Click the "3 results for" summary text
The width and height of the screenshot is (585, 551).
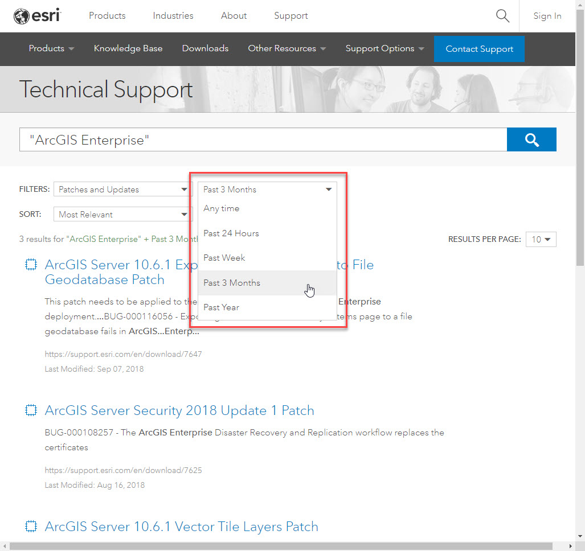point(109,239)
